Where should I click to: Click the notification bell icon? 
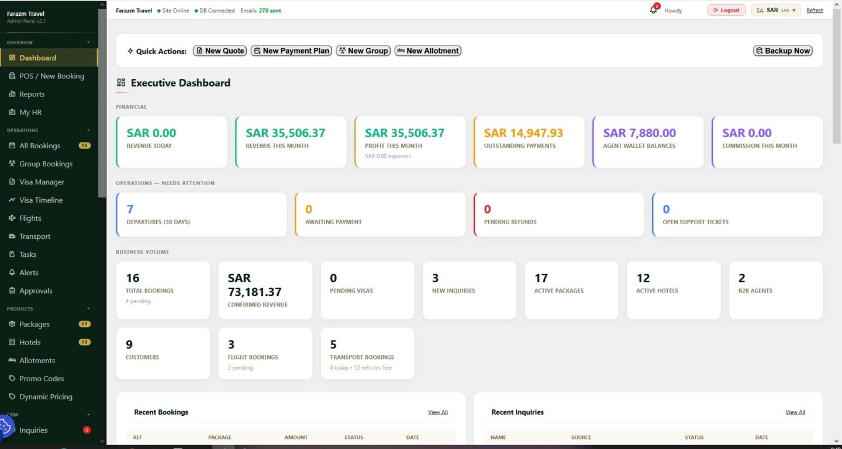coord(653,10)
